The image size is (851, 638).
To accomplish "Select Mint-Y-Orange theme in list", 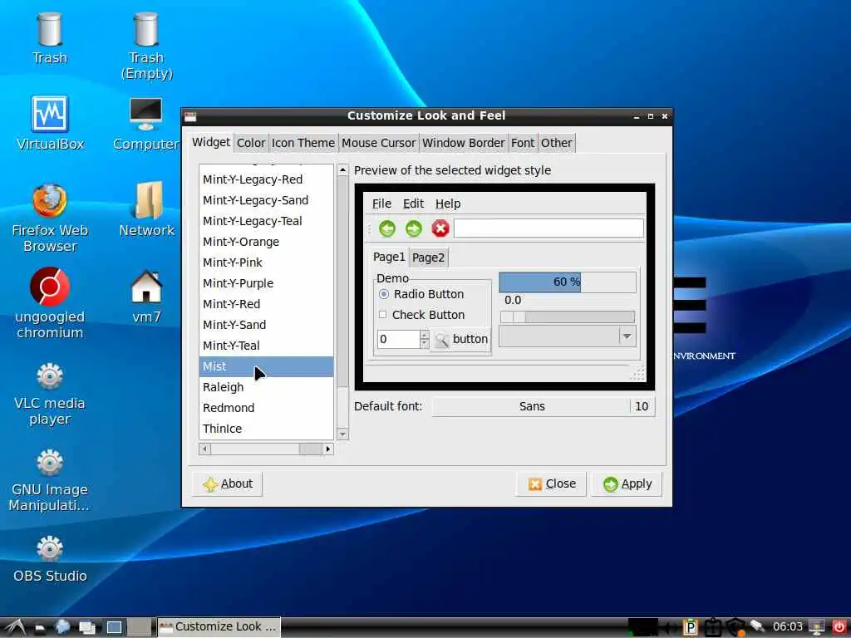I will tap(267, 242).
